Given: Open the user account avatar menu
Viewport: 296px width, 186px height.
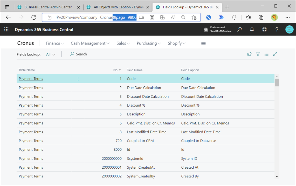Looking at the screenshot, I should pyautogui.click(x=289, y=29).
